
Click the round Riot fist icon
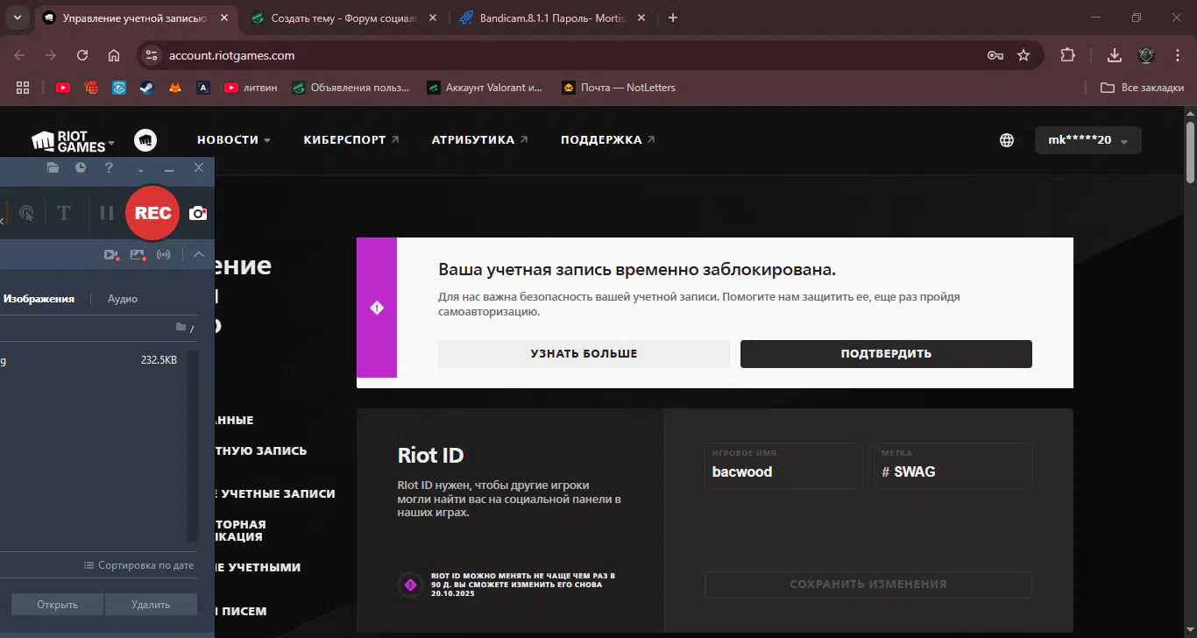point(145,140)
